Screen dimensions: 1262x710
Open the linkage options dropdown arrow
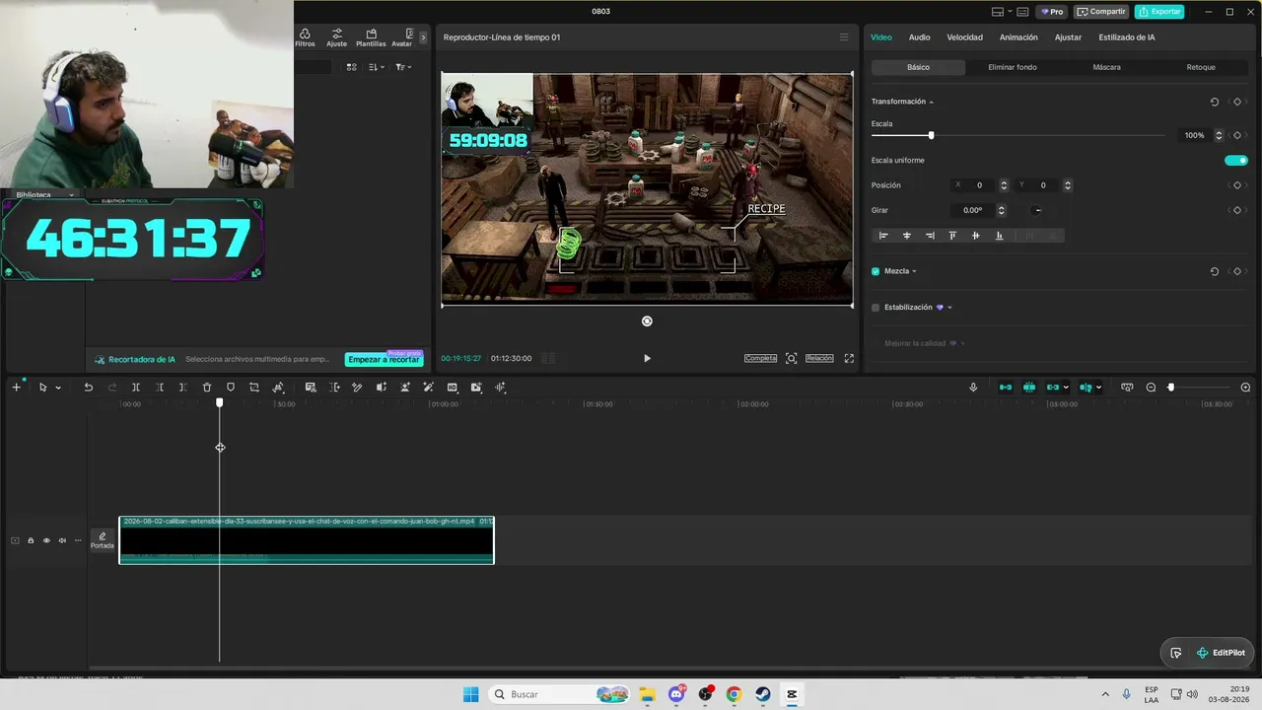tap(1066, 388)
